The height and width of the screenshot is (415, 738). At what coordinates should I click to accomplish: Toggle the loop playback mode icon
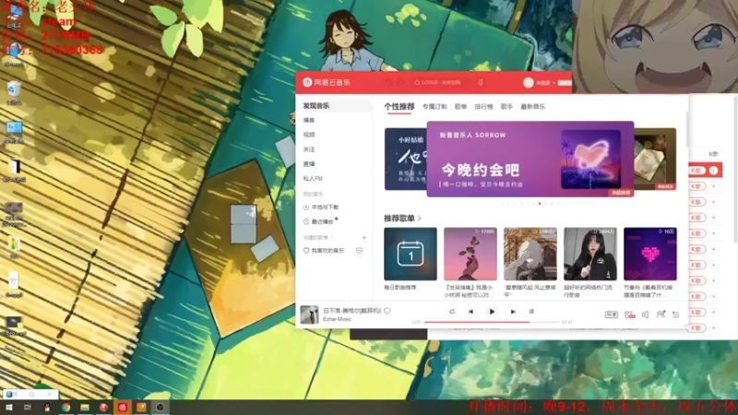(452, 312)
